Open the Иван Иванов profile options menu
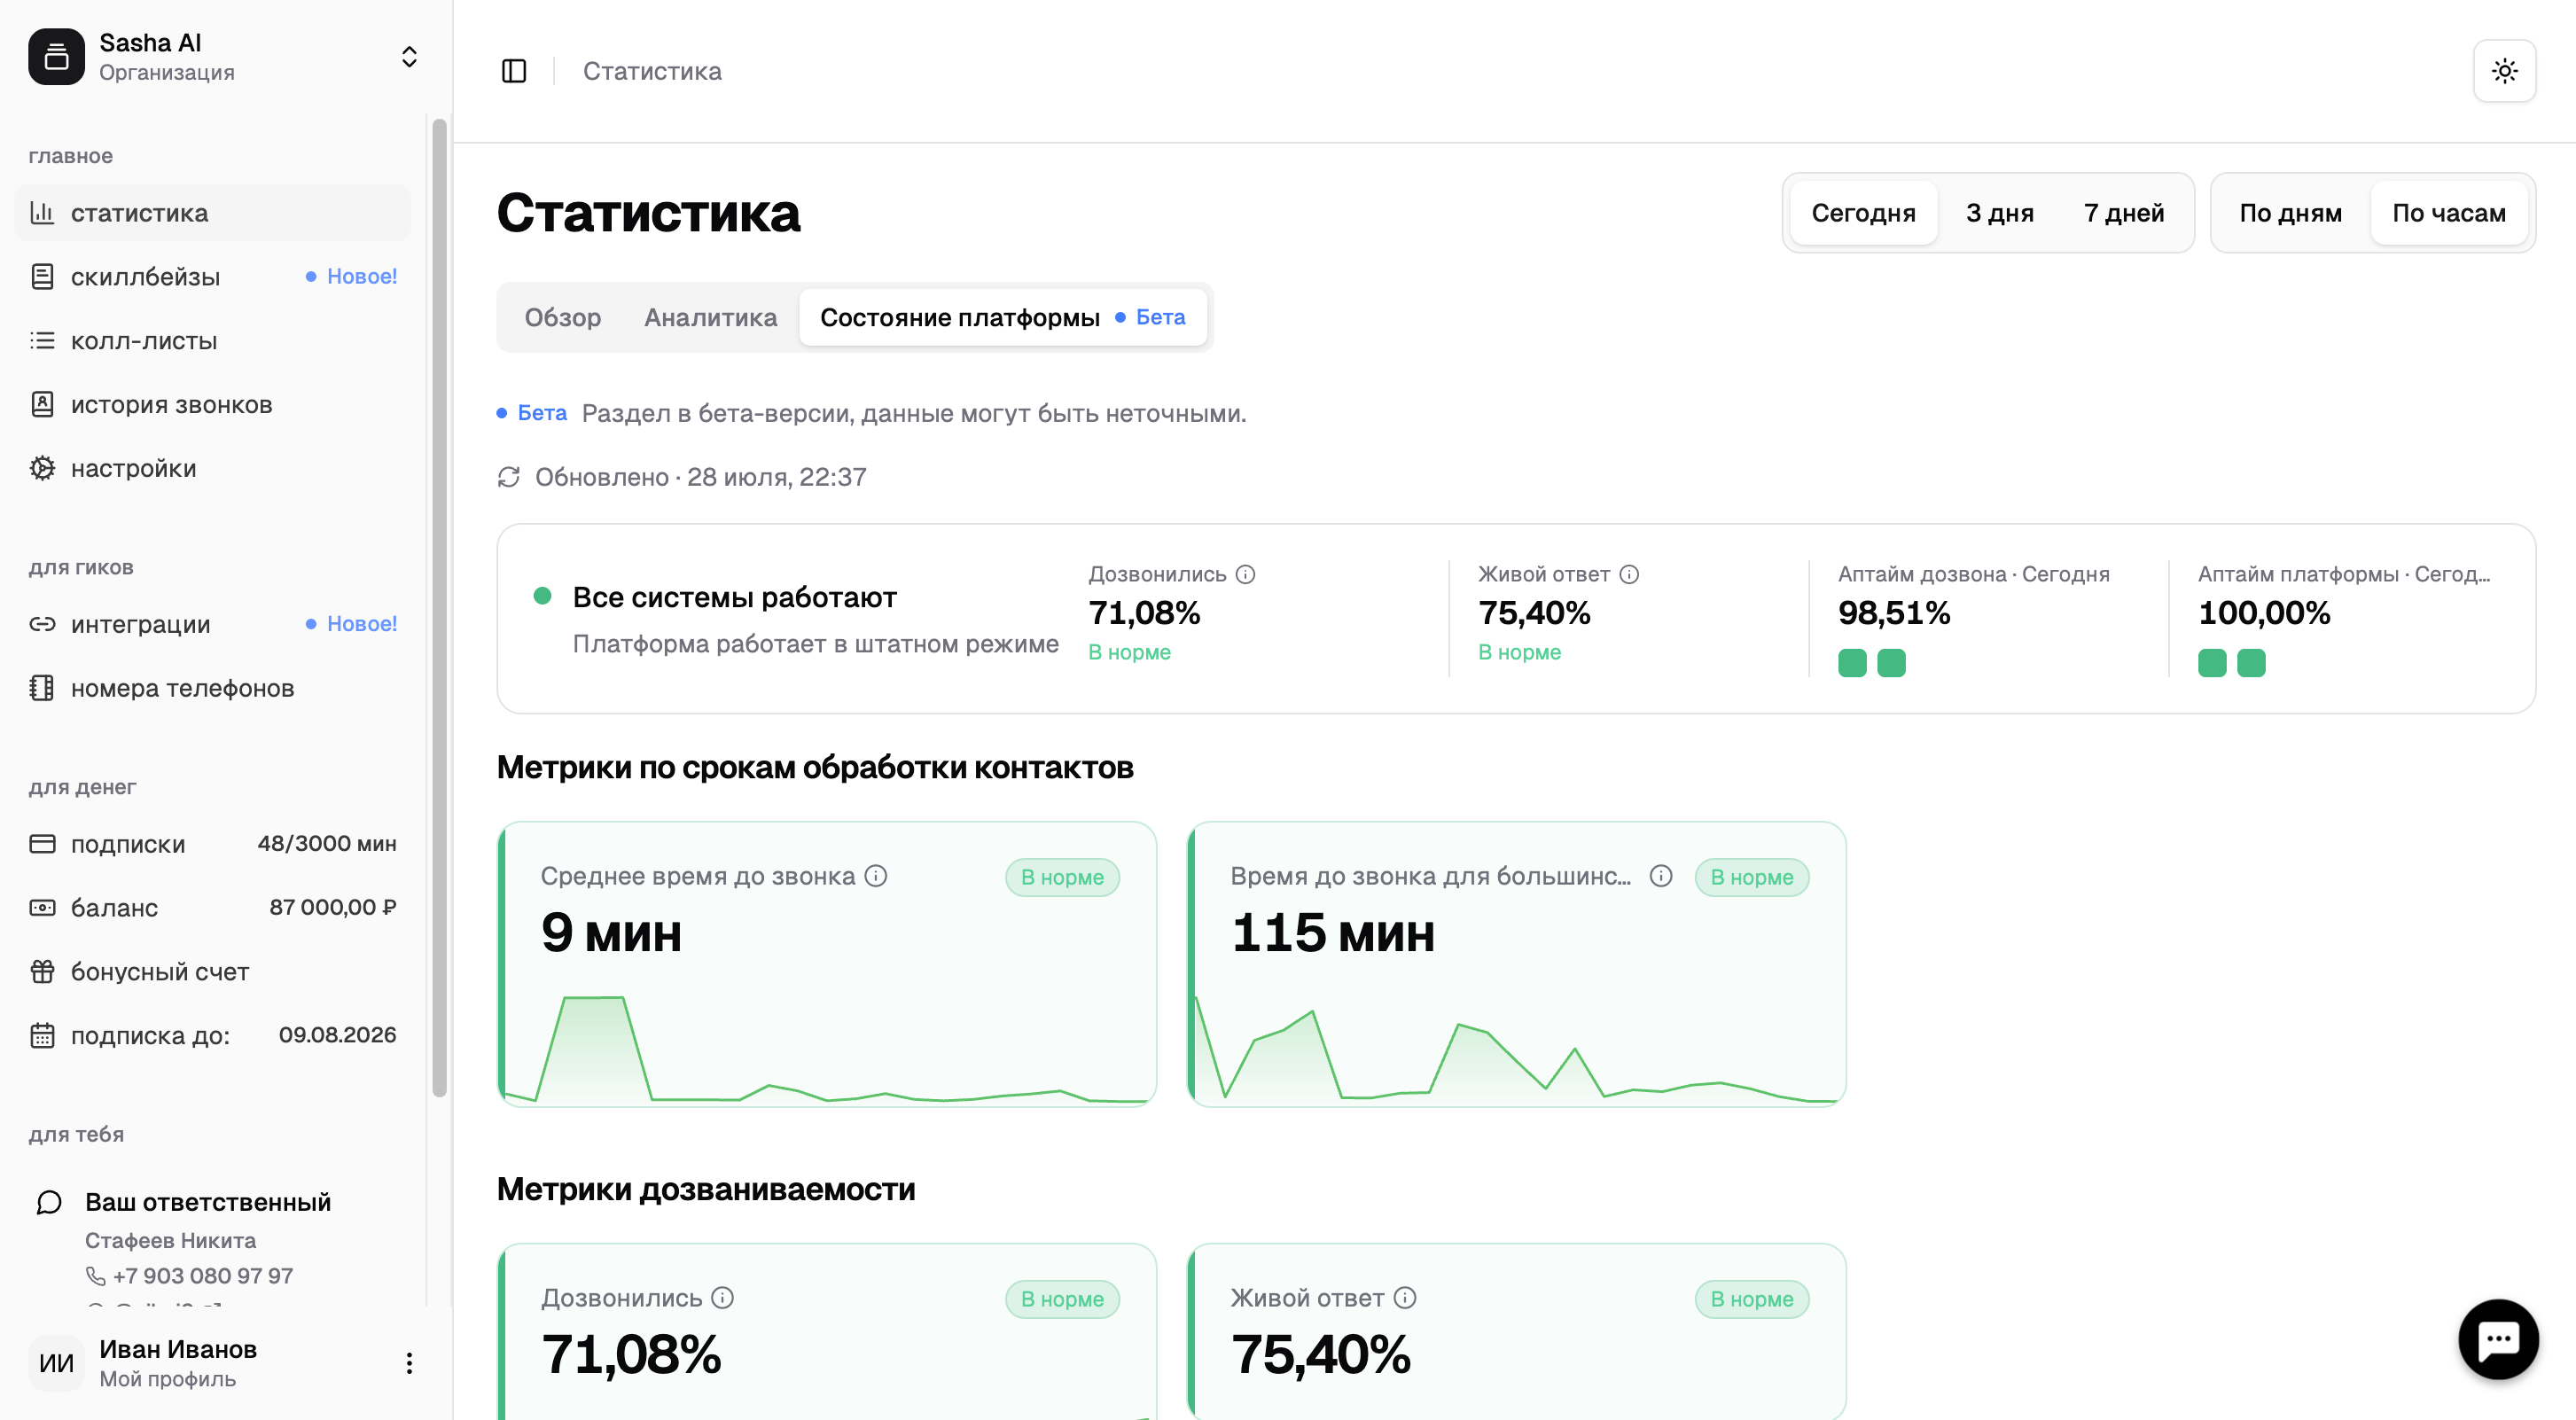2576x1420 pixels. [x=409, y=1363]
